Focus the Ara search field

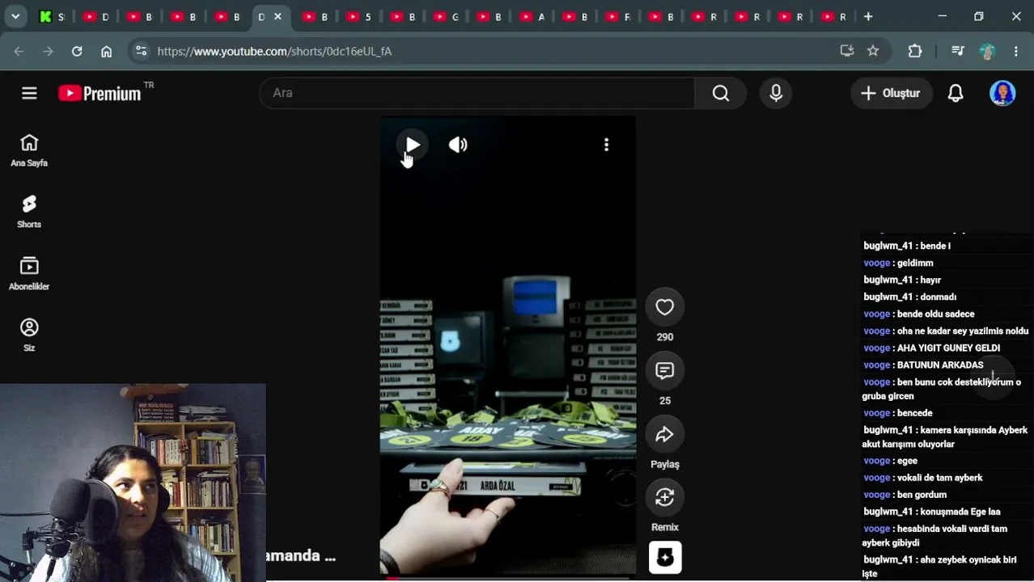point(477,93)
